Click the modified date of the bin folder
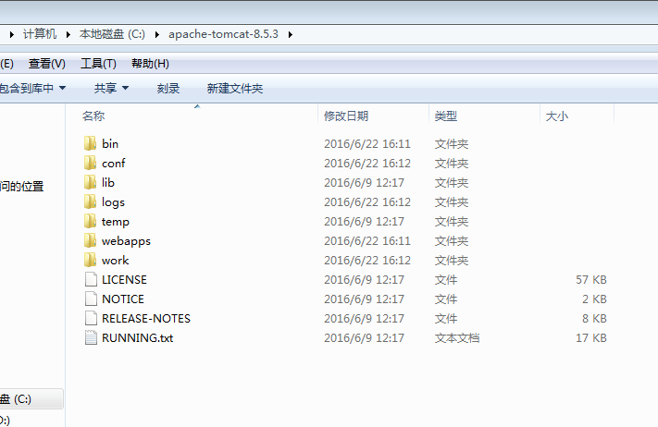The image size is (658, 427). click(x=367, y=144)
